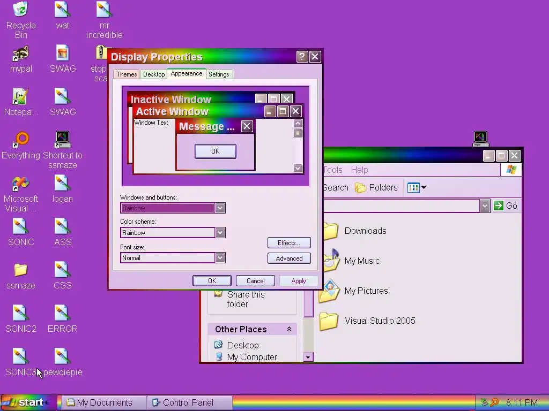Click the Start button
This screenshot has width=549, height=411.
click(28, 402)
